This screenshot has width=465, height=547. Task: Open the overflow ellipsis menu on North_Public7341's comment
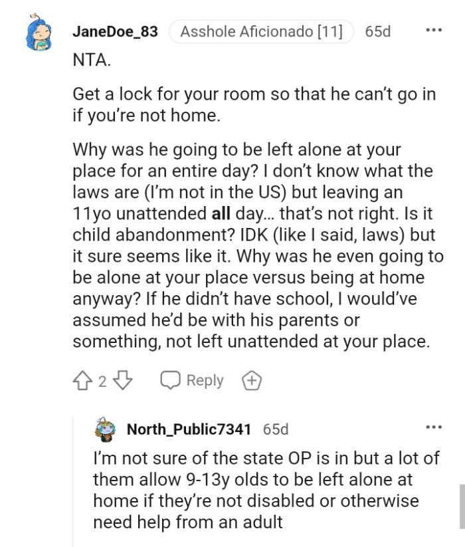coord(435,426)
